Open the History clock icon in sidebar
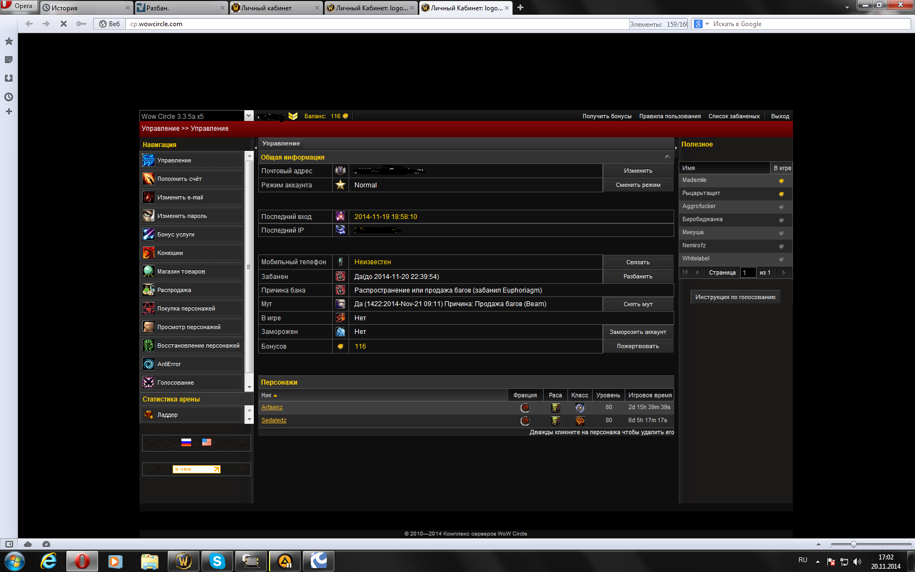This screenshot has height=572, width=915. coord(9,97)
